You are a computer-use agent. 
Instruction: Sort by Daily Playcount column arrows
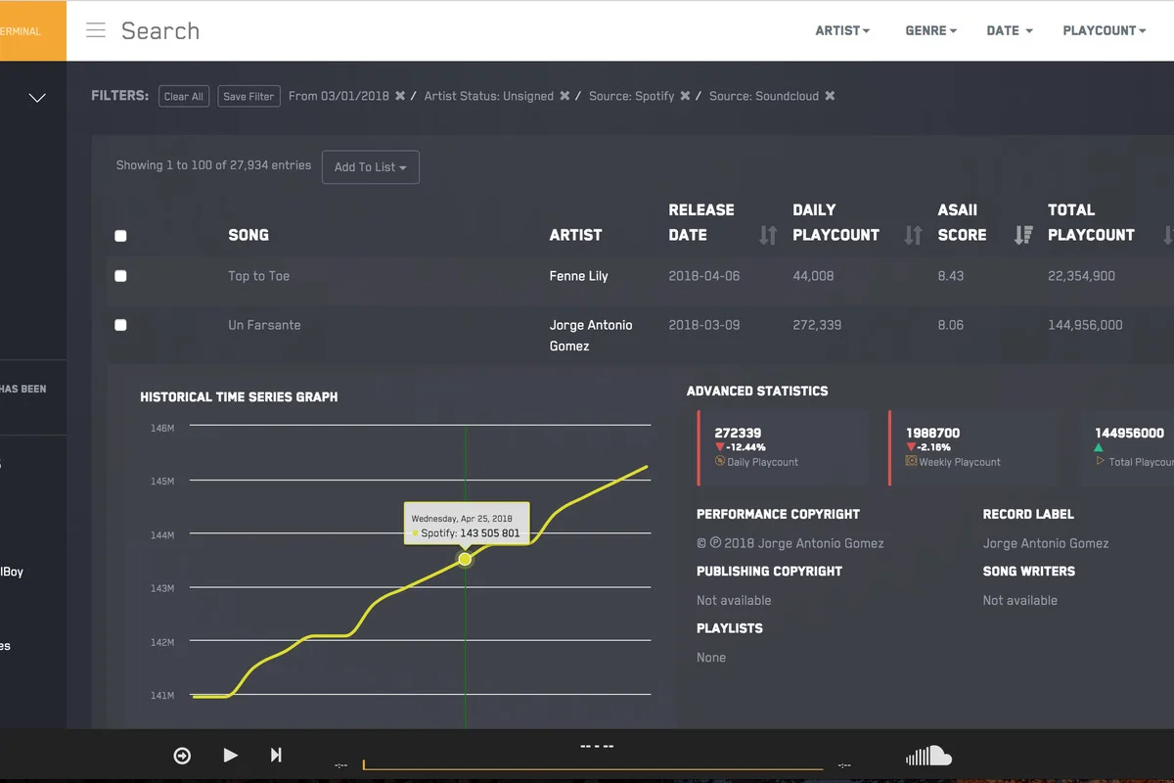913,235
